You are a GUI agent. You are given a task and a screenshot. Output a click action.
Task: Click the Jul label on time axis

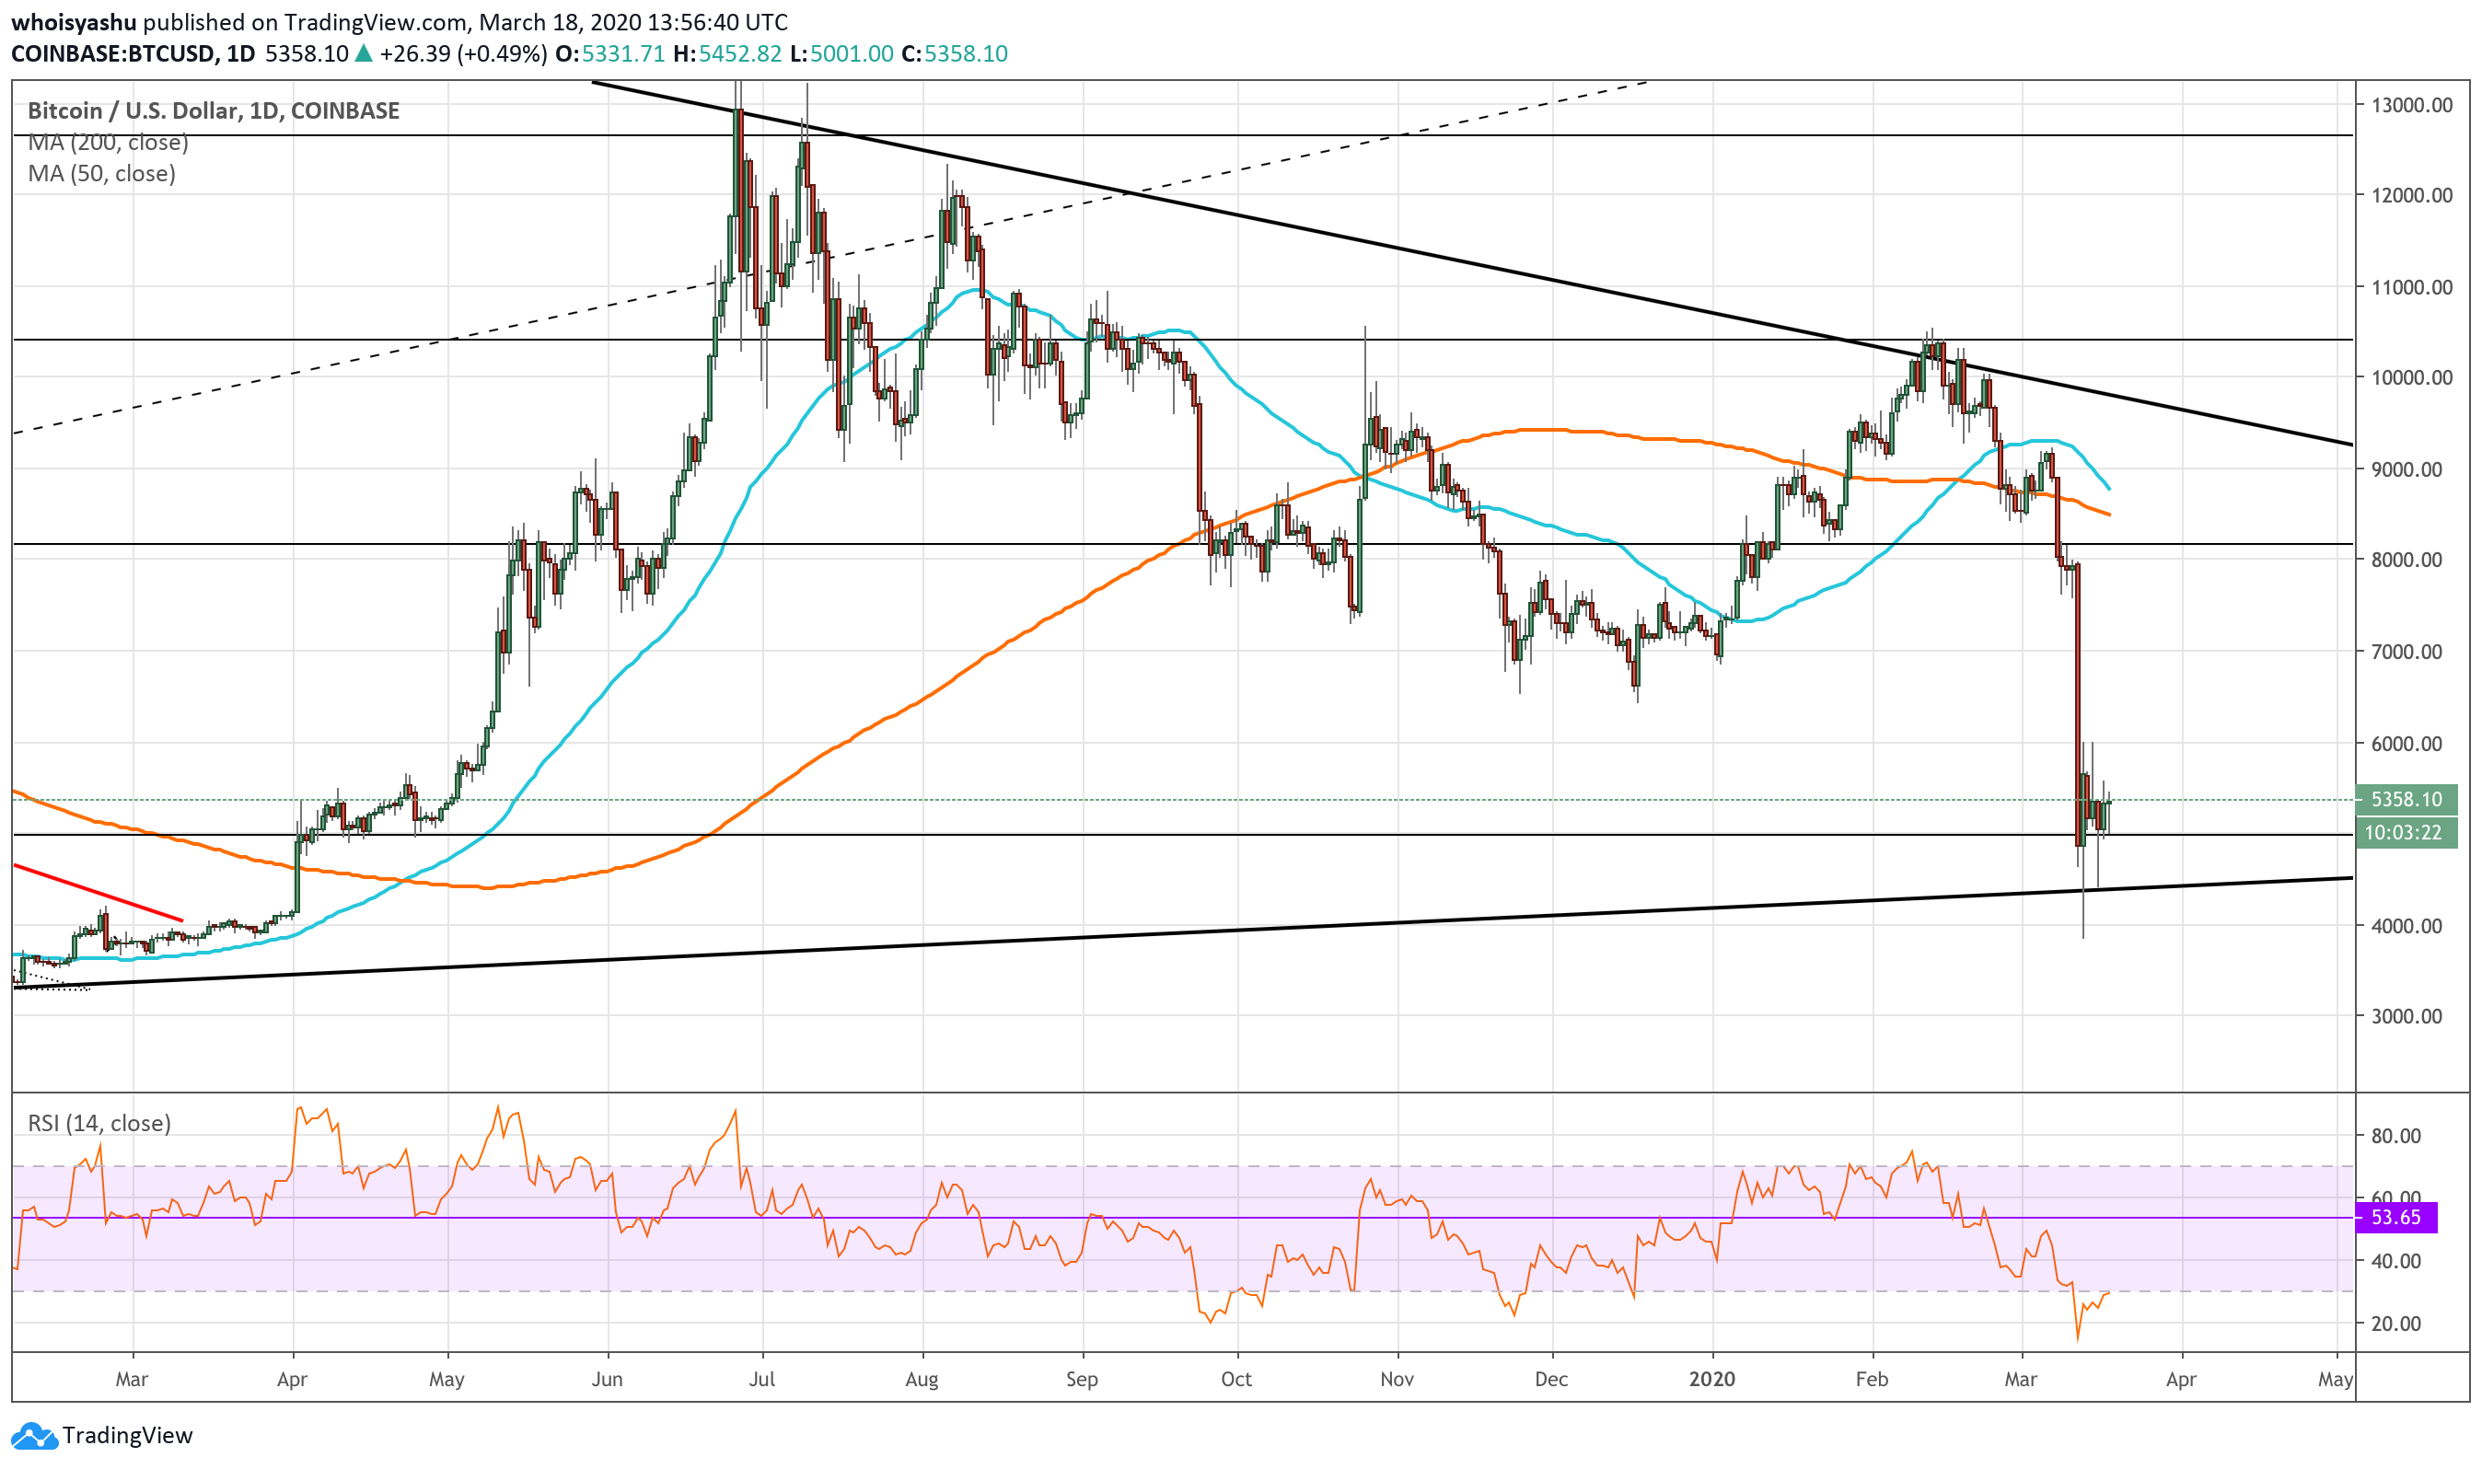[762, 1380]
